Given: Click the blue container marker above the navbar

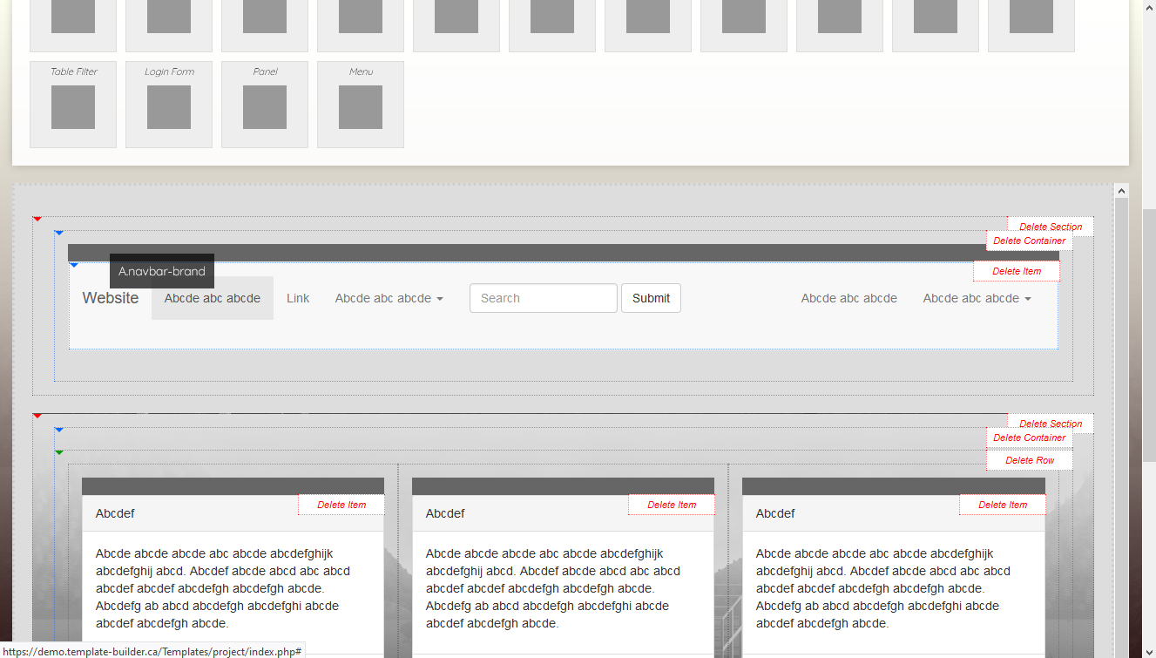Looking at the screenshot, I should [x=59, y=233].
